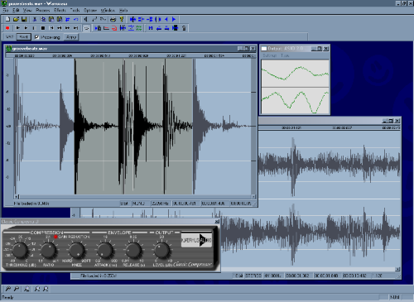This screenshot has height=302, width=414.
Task: Click the Ratio knob on the compressor
Action: (x=49, y=251)
